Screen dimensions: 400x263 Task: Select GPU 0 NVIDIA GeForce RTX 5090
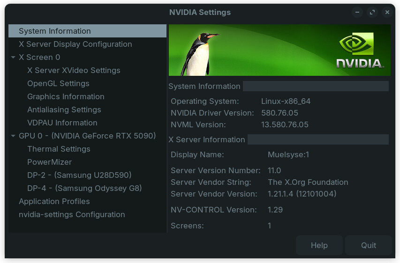click(x=87, y=136)
